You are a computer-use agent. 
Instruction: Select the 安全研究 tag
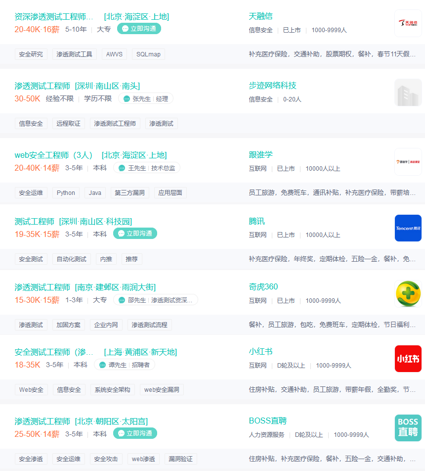[31, 54]
